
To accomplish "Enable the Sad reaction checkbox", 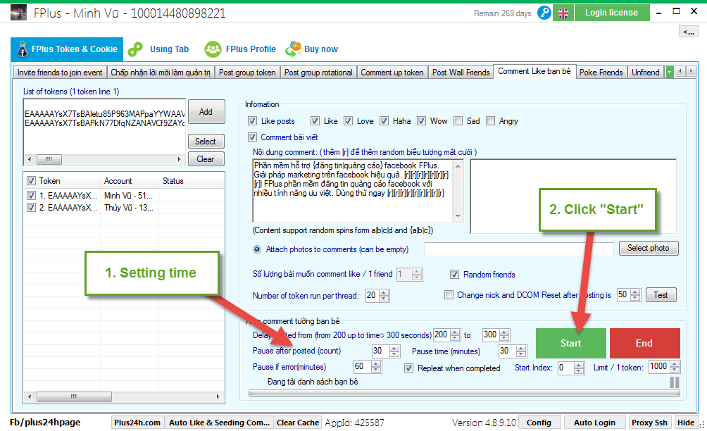I will (458, 121).
